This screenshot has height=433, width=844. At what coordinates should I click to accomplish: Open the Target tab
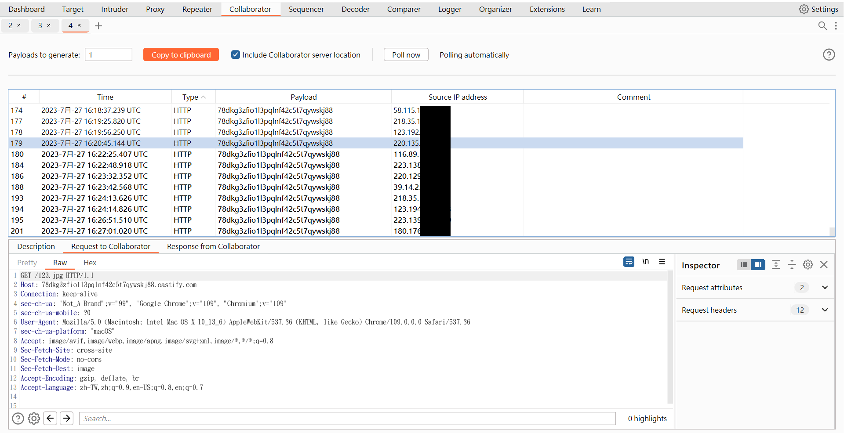point(73,9)
